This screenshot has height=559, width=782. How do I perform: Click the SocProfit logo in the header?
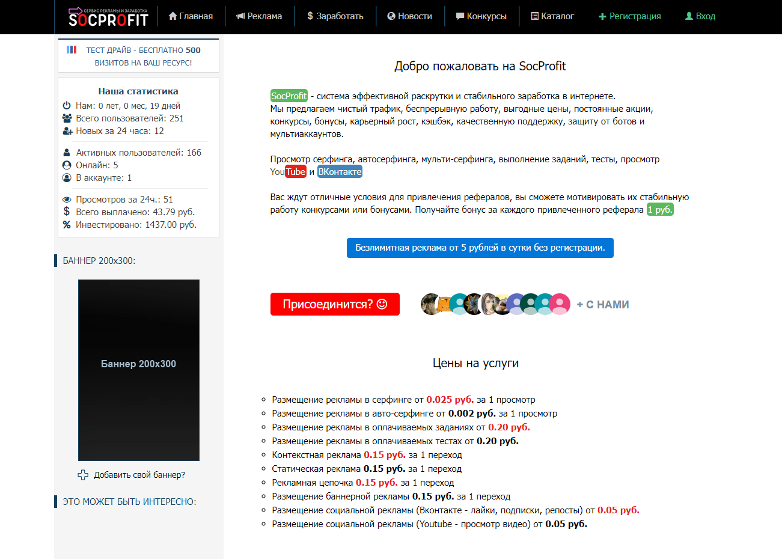[108, 17]
